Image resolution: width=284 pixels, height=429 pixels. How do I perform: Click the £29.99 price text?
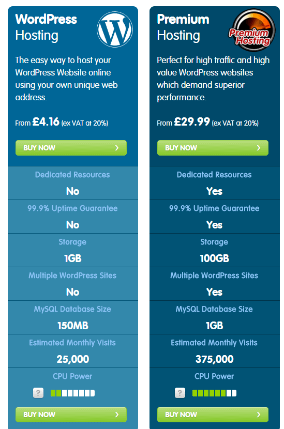tap(192, 121)
